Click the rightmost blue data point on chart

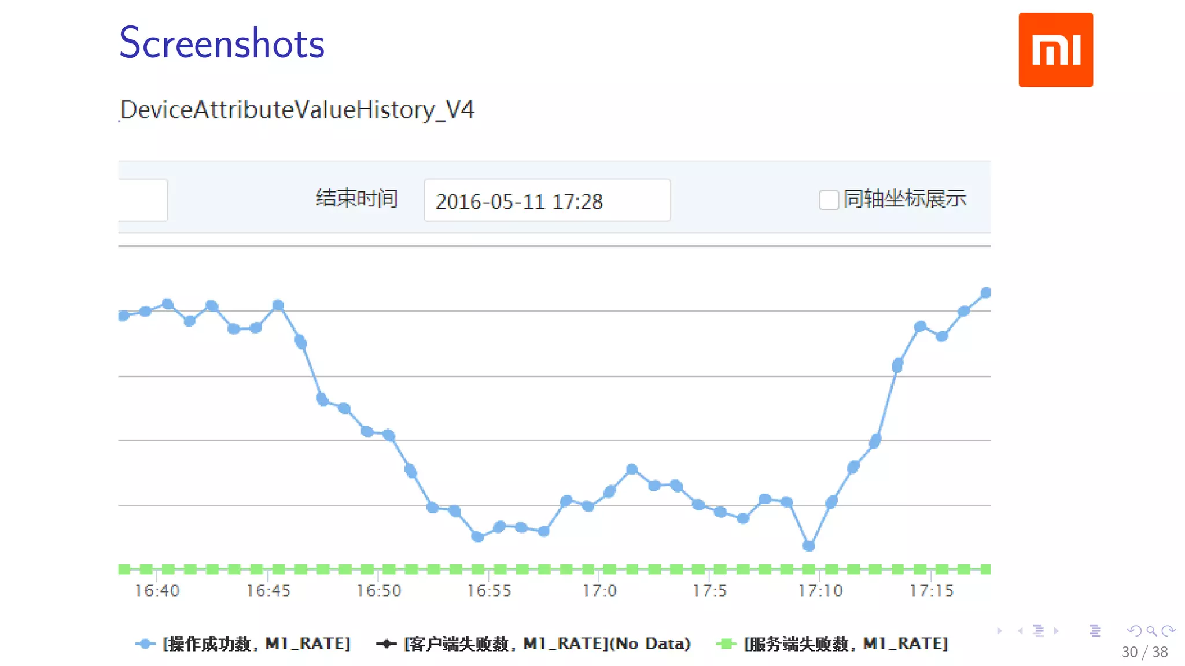pos(986,293)
